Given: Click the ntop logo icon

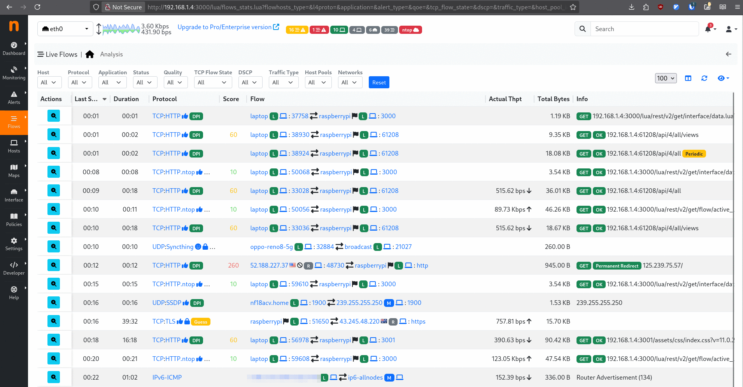Looking at the screenshot, I should pos(14,26).
